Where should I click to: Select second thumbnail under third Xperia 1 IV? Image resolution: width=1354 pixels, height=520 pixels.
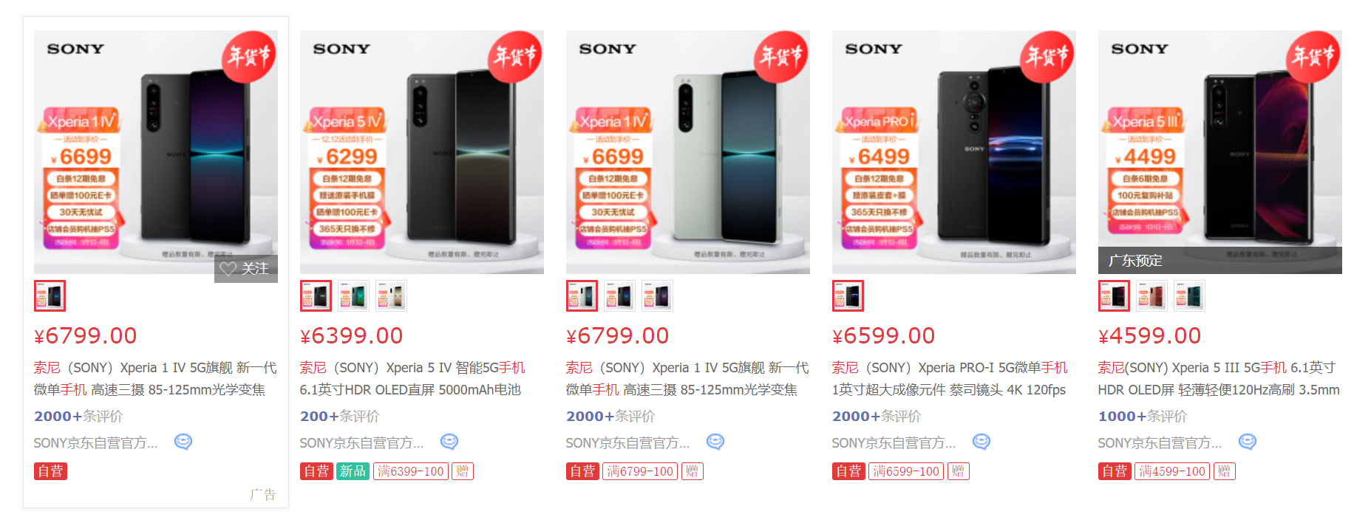coord(619,296)
